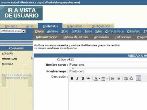
Task: Open Noticias in the submenu
Action: (x=76, y=31)
